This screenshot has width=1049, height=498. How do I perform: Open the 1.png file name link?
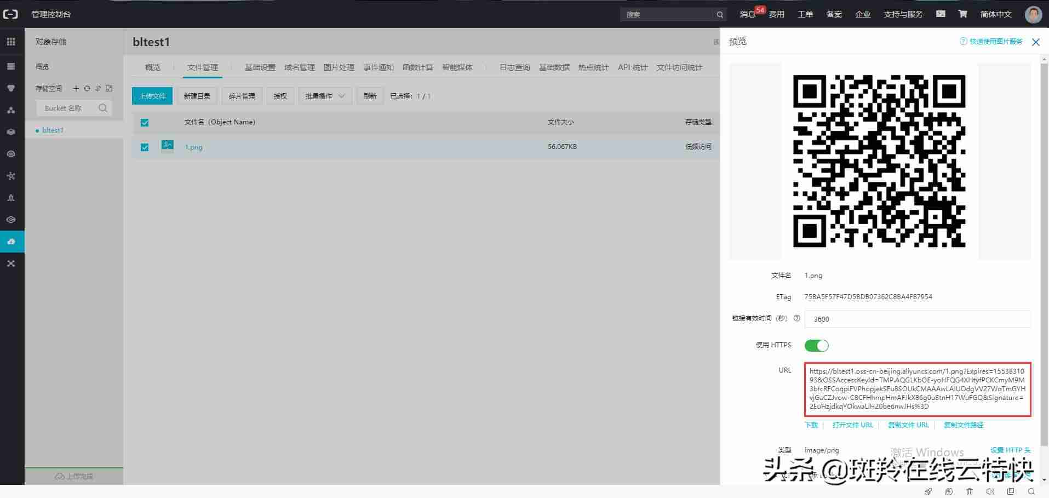click(x=193, y=147)
